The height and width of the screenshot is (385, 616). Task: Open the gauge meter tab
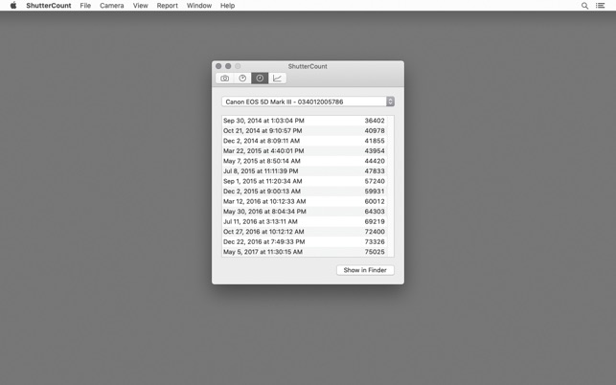coord(242,79)
